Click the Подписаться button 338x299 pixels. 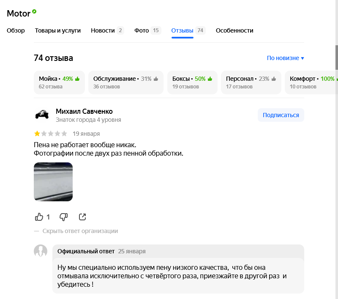coord(281,115)
